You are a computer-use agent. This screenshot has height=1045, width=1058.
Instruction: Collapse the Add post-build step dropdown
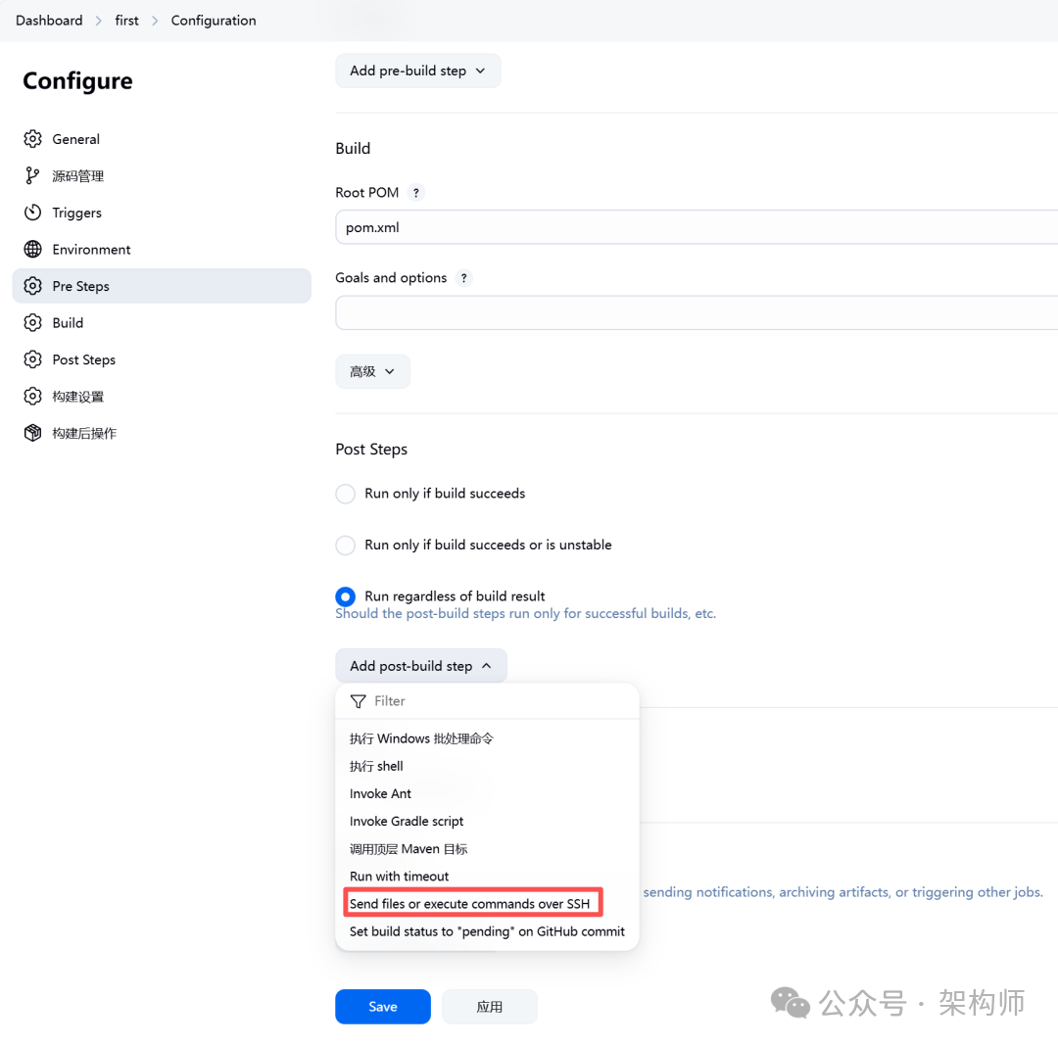pos(420,666)
